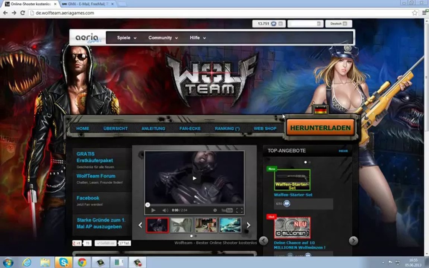Click the AP coin icon beside 650
The image size is (429, 268).
click(286, 204)
